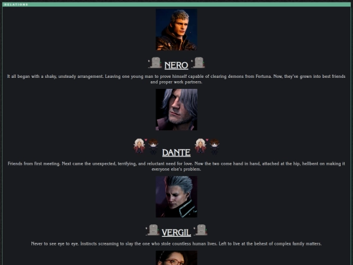Click the brown-haired sprite with glasses left of DANTE

click(x=153, y=147)
